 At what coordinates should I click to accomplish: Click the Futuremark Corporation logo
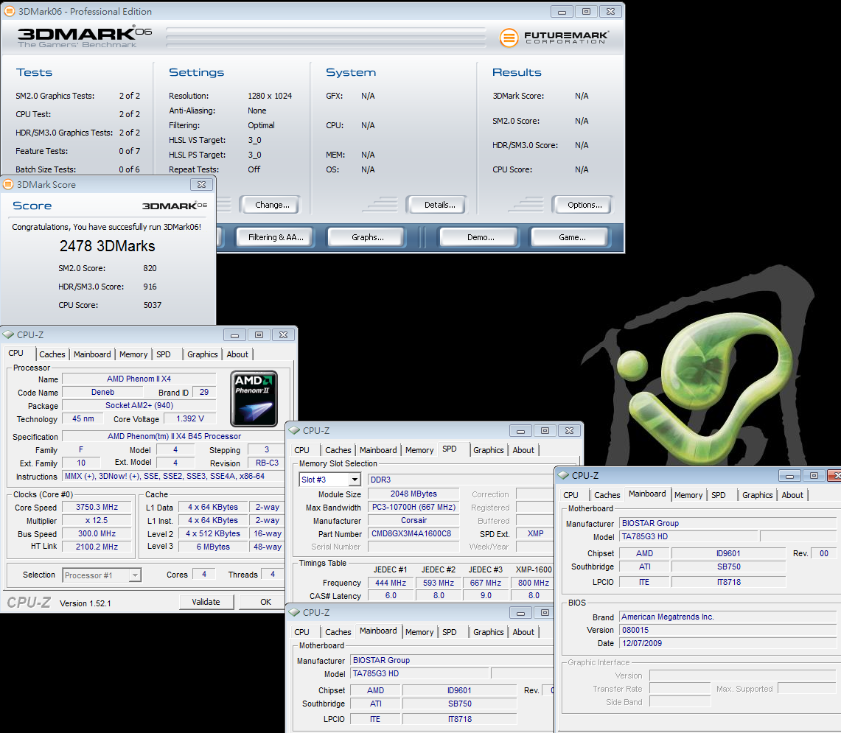click(x=554, y=38)
